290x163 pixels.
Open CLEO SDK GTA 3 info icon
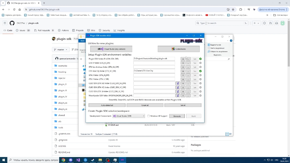click(x=178, y=91)
